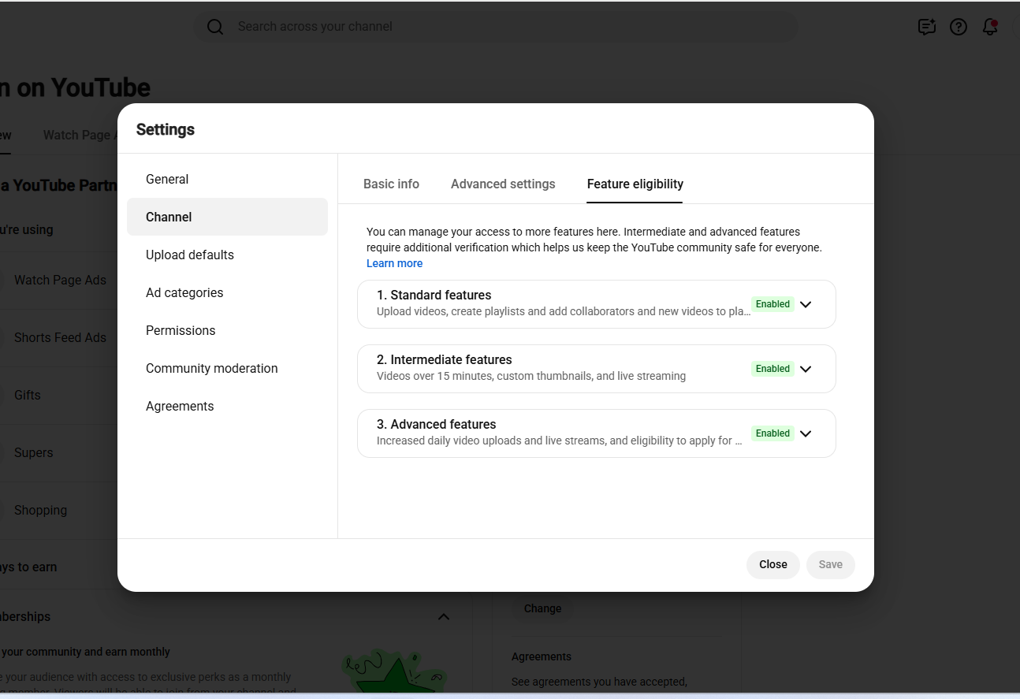
Task: Focus the Search across your channel field
Action: 495,27
